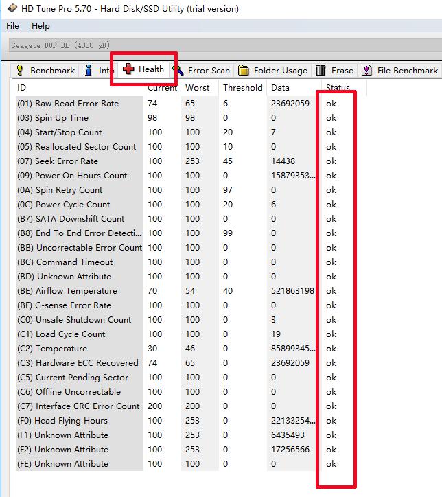The width and height of the screenshot is (442, 497).
Task: Open the Erase tab
Action: click(335, 70)
